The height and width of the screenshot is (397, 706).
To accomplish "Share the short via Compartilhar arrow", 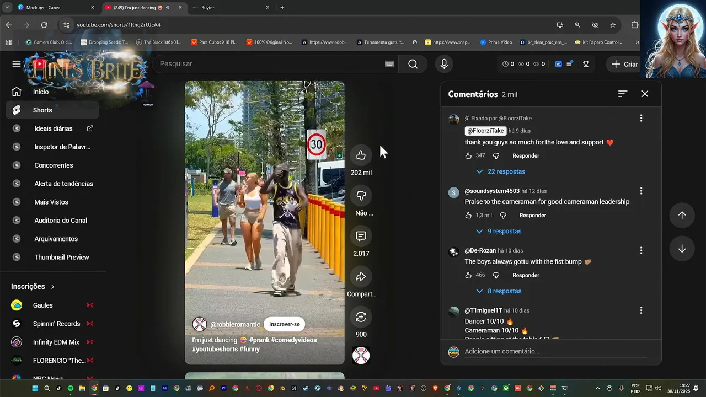I will (361, 276).
